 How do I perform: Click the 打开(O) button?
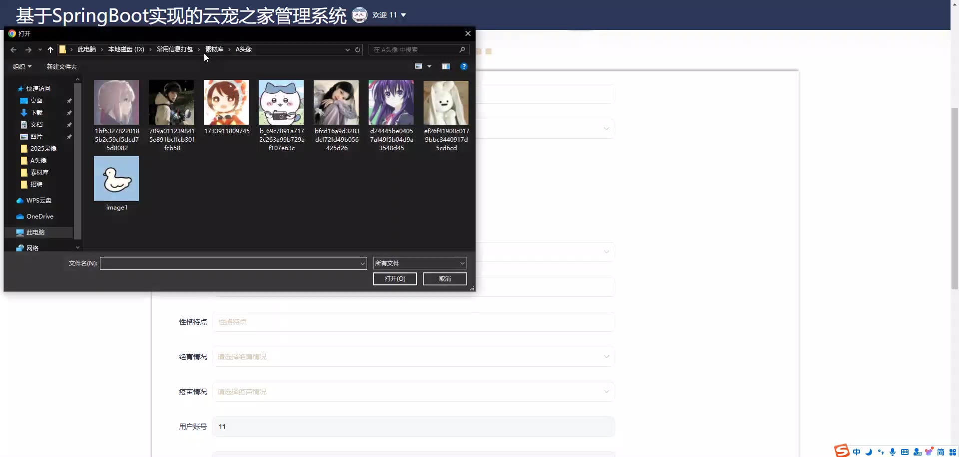click(395, 279)
